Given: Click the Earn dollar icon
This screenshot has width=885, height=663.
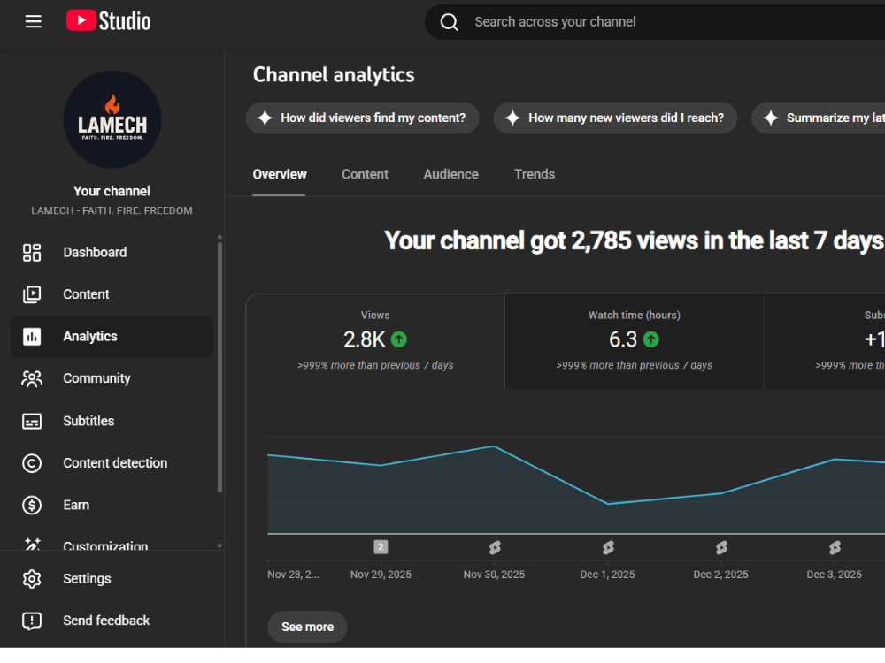Looking at the screenshot, I should coord(32,505).
